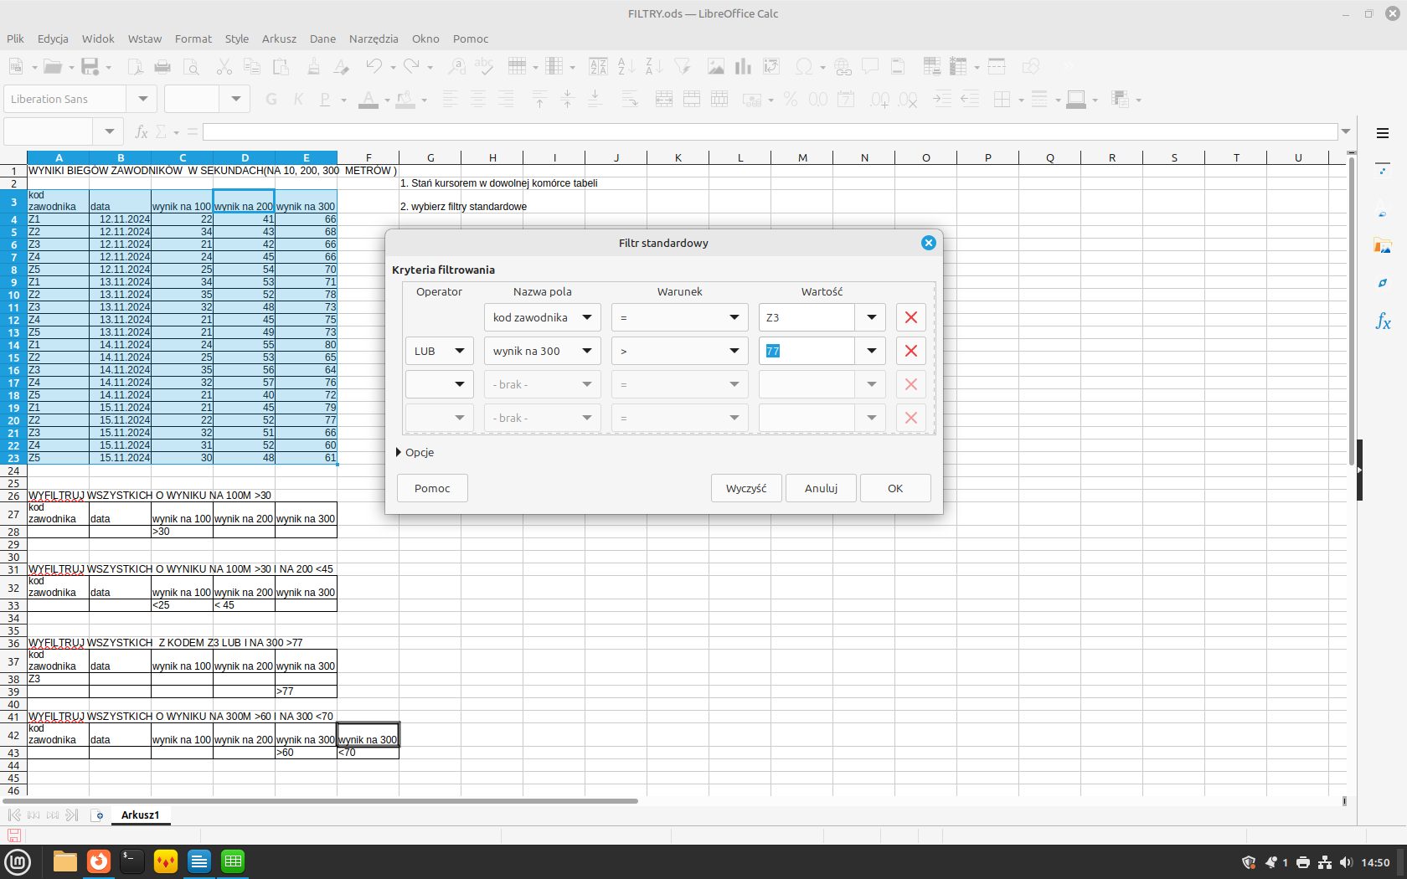Viewport: 1407px width, 879px height.
Task: Open the terminal from the taskbar
Action: point(132,861)
